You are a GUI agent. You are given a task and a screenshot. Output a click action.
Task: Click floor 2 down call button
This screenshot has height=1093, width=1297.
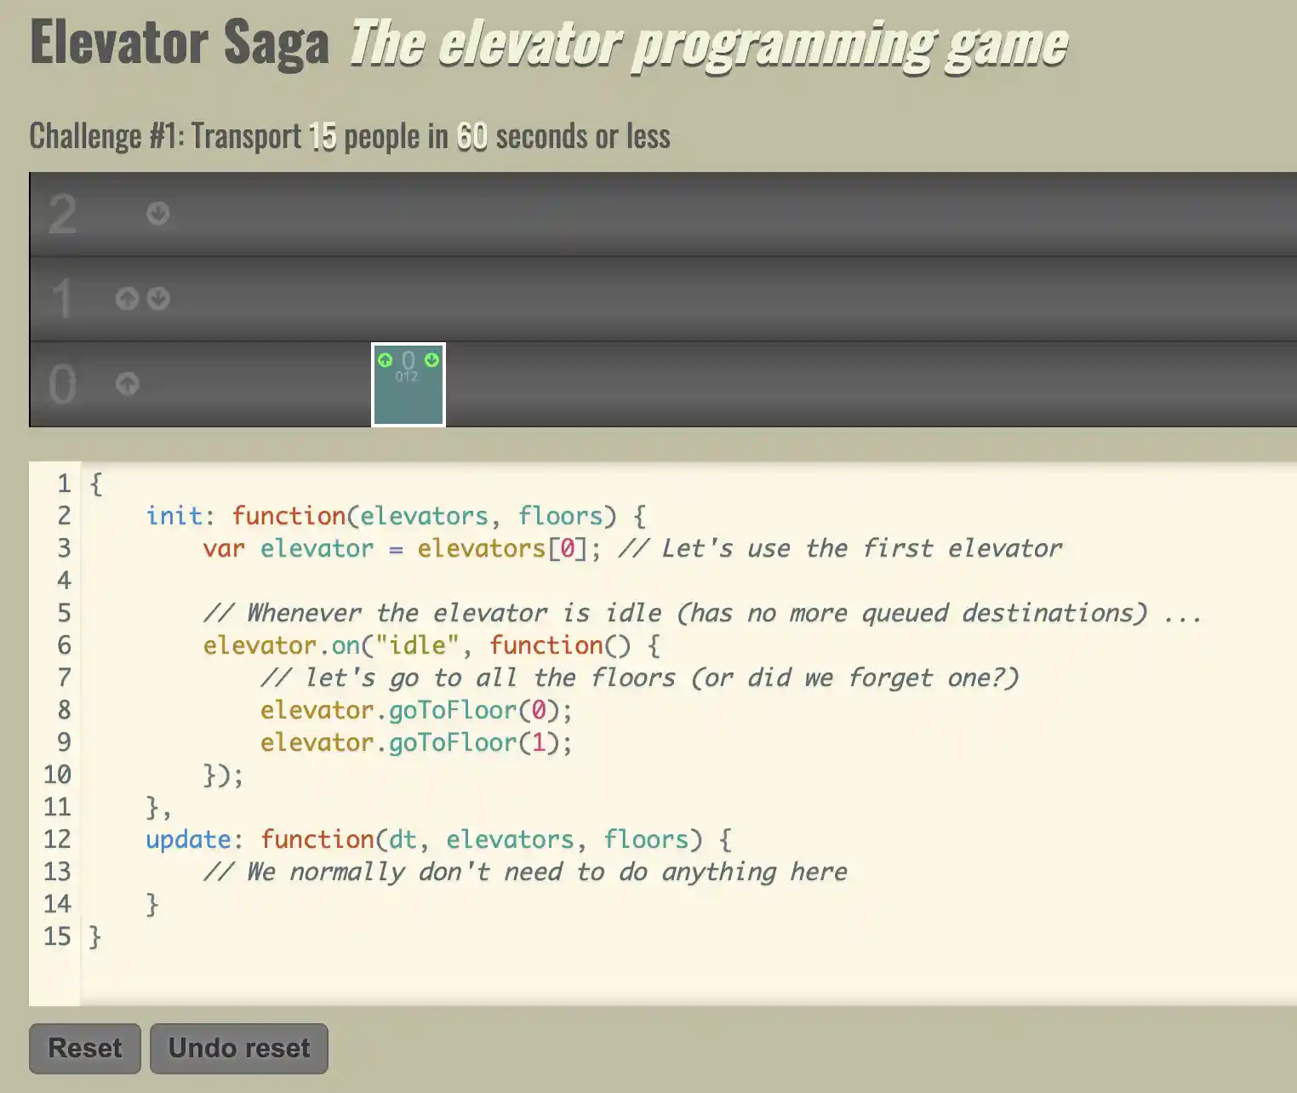point(157,213)
